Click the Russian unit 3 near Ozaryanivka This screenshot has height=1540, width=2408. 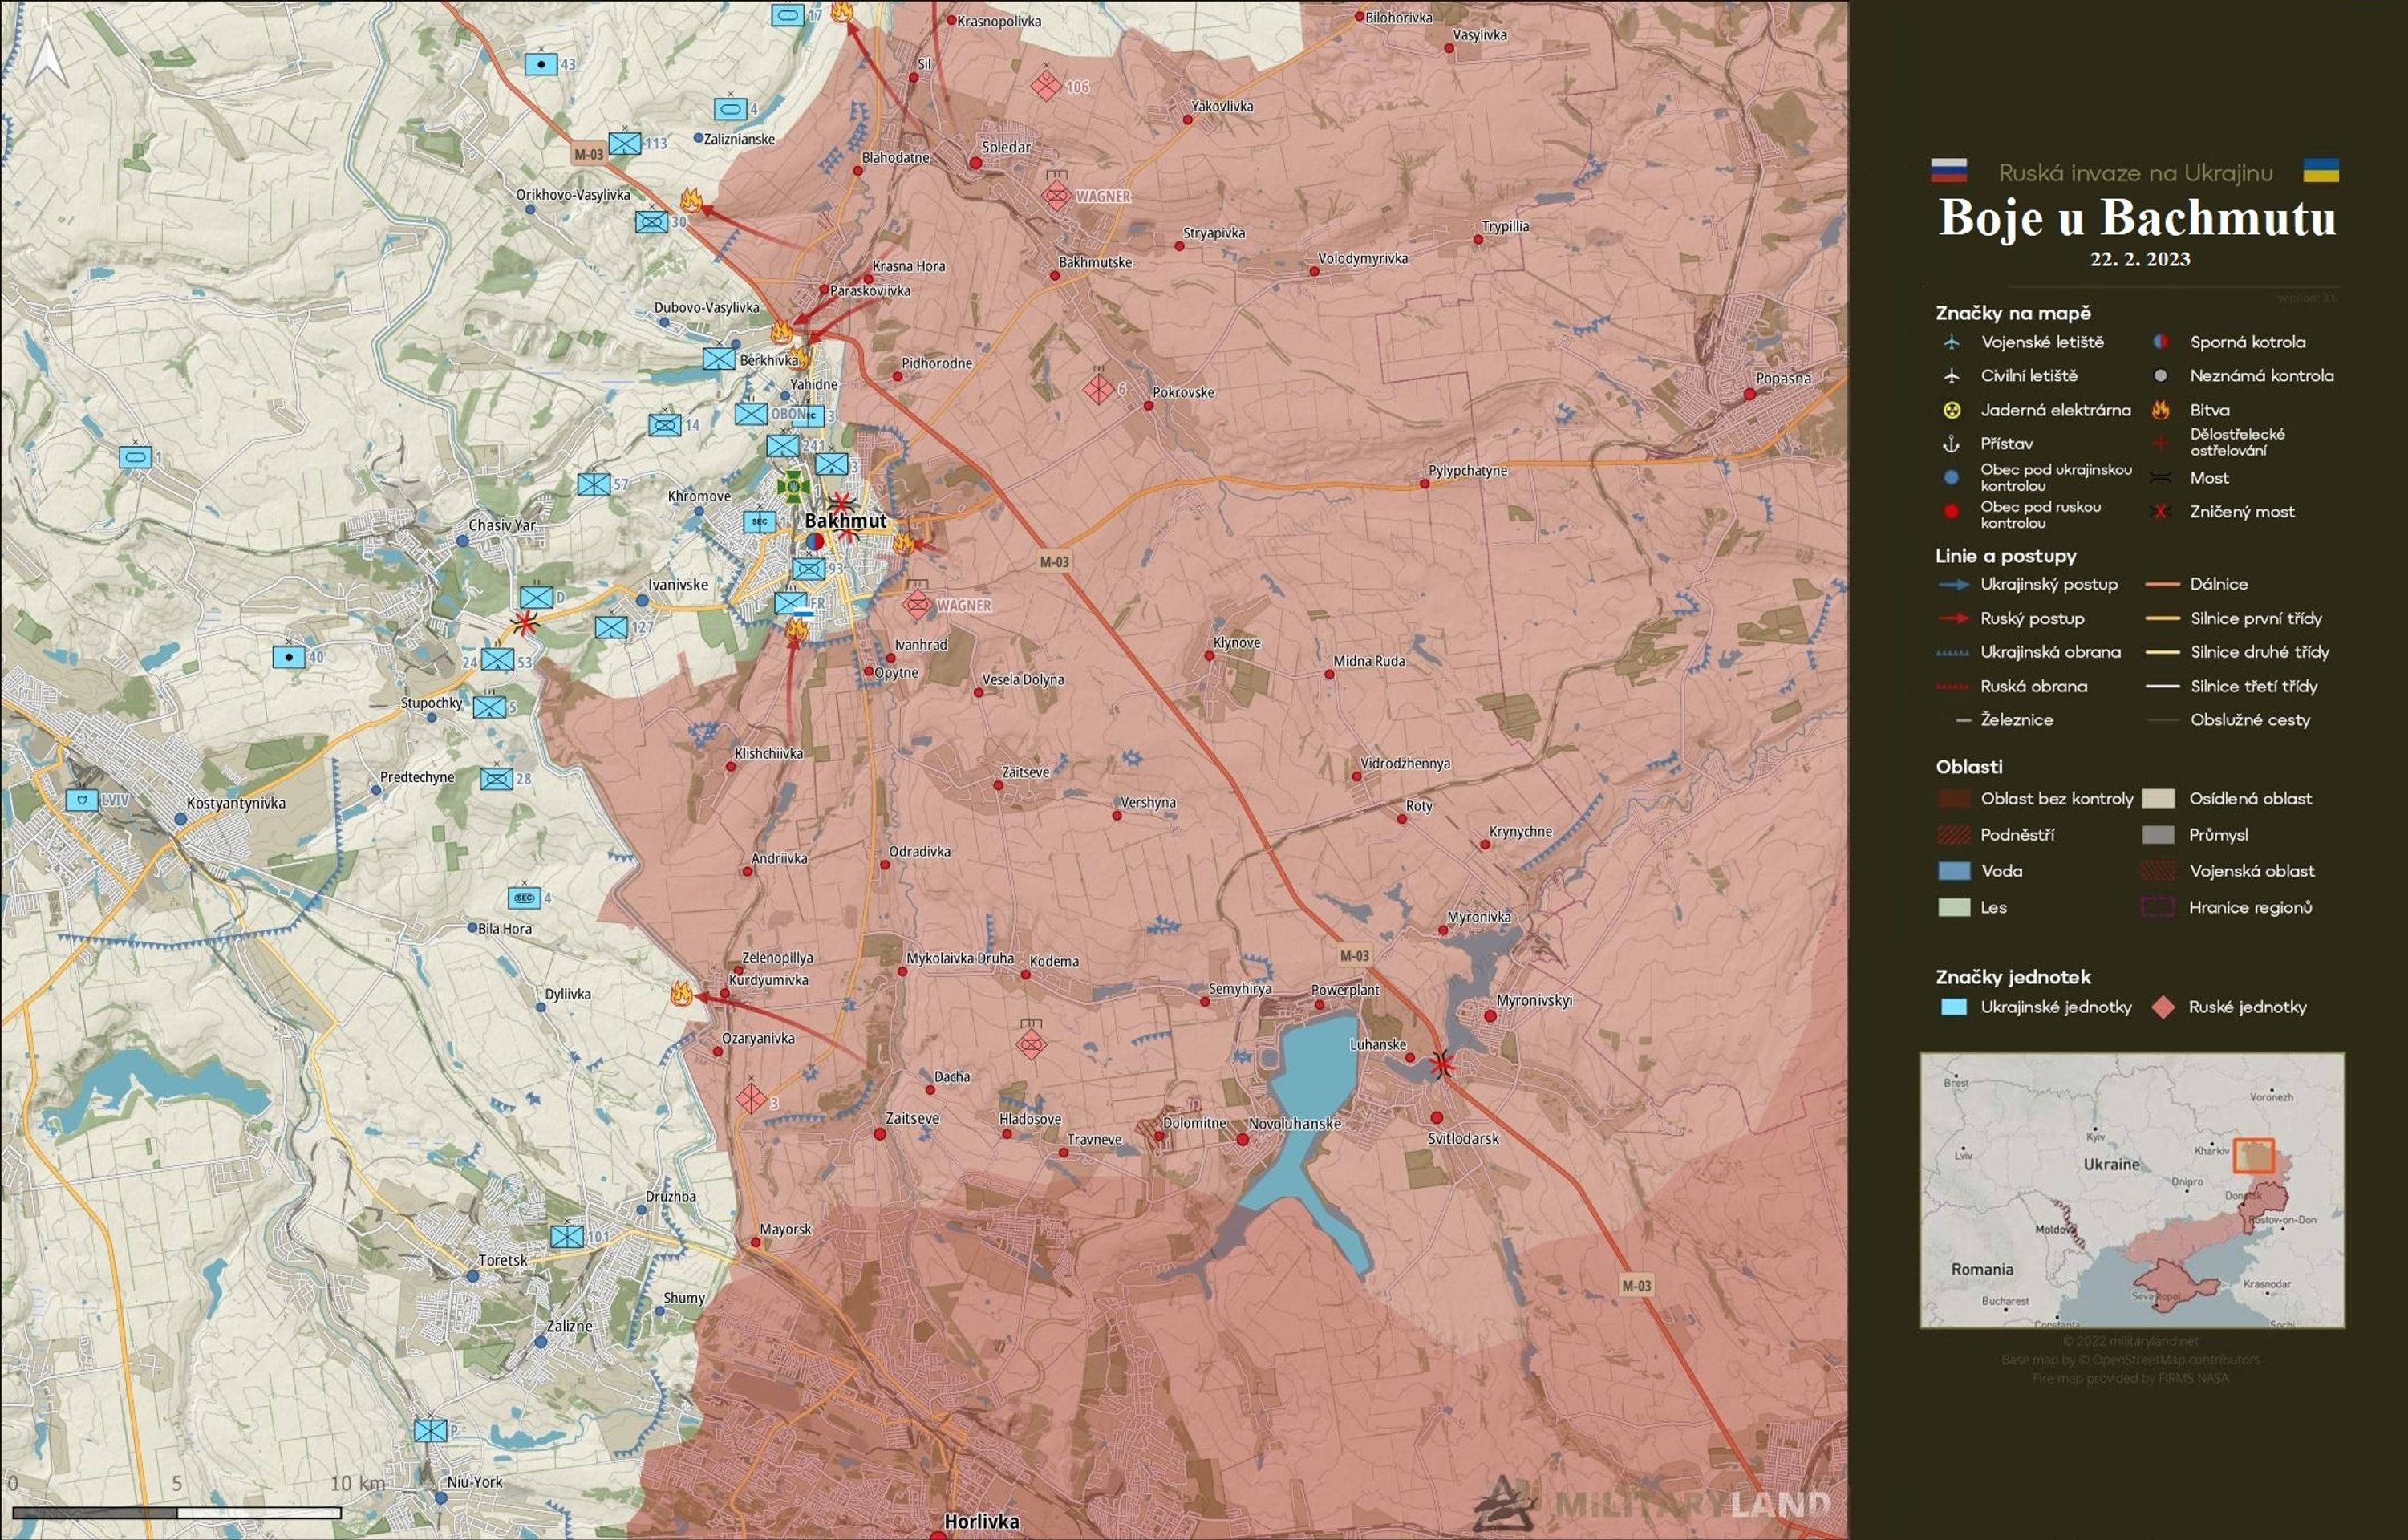[x=751, y=1099]
